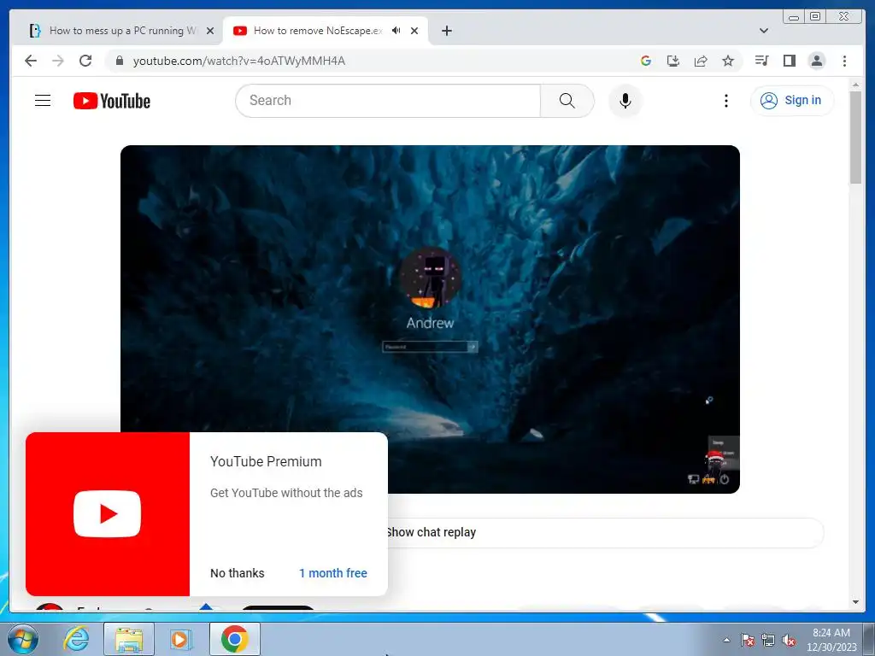This screenshot has width=875, height=656.
Task: Open the Chrome profile avatar
Action: tap(816, 61)
